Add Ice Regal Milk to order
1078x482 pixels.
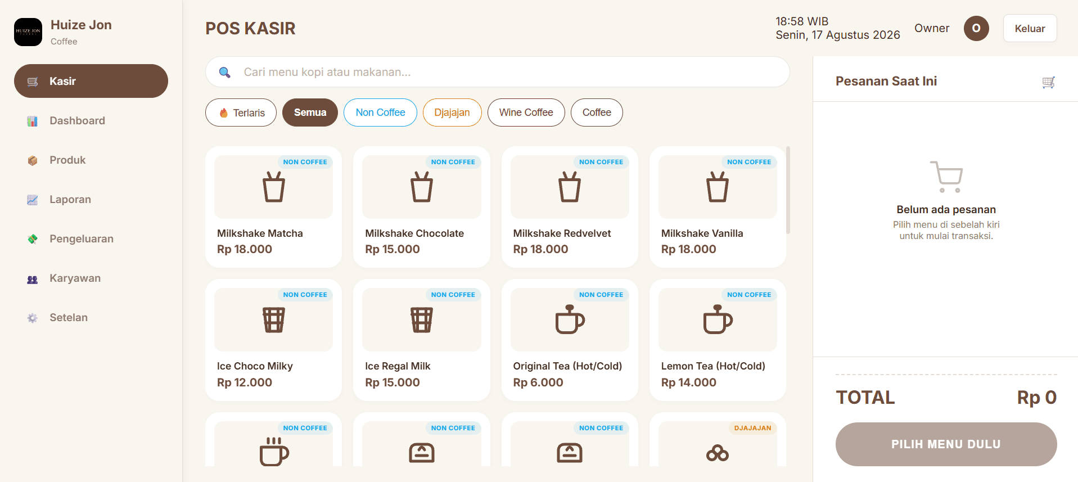(422, 340)
